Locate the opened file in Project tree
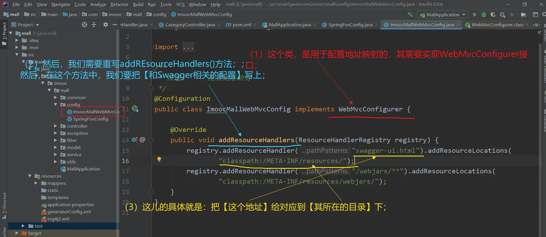The height and width of the screenshot is (237, 546). click(x=84, y=25)
